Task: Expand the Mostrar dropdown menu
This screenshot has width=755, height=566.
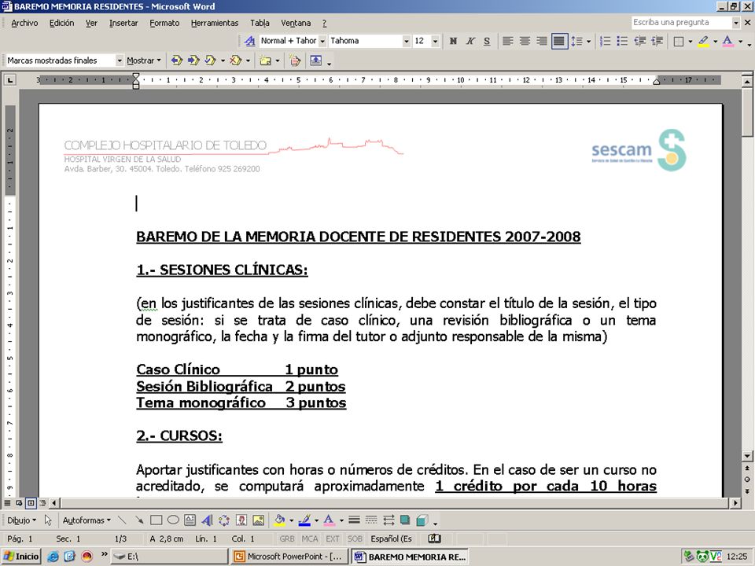Action: pos(143,61)
